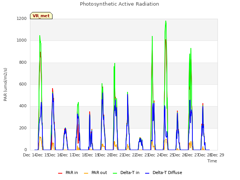The image size is (240, 180).
Task: Click the Time axis label
Action: [212, 161]
